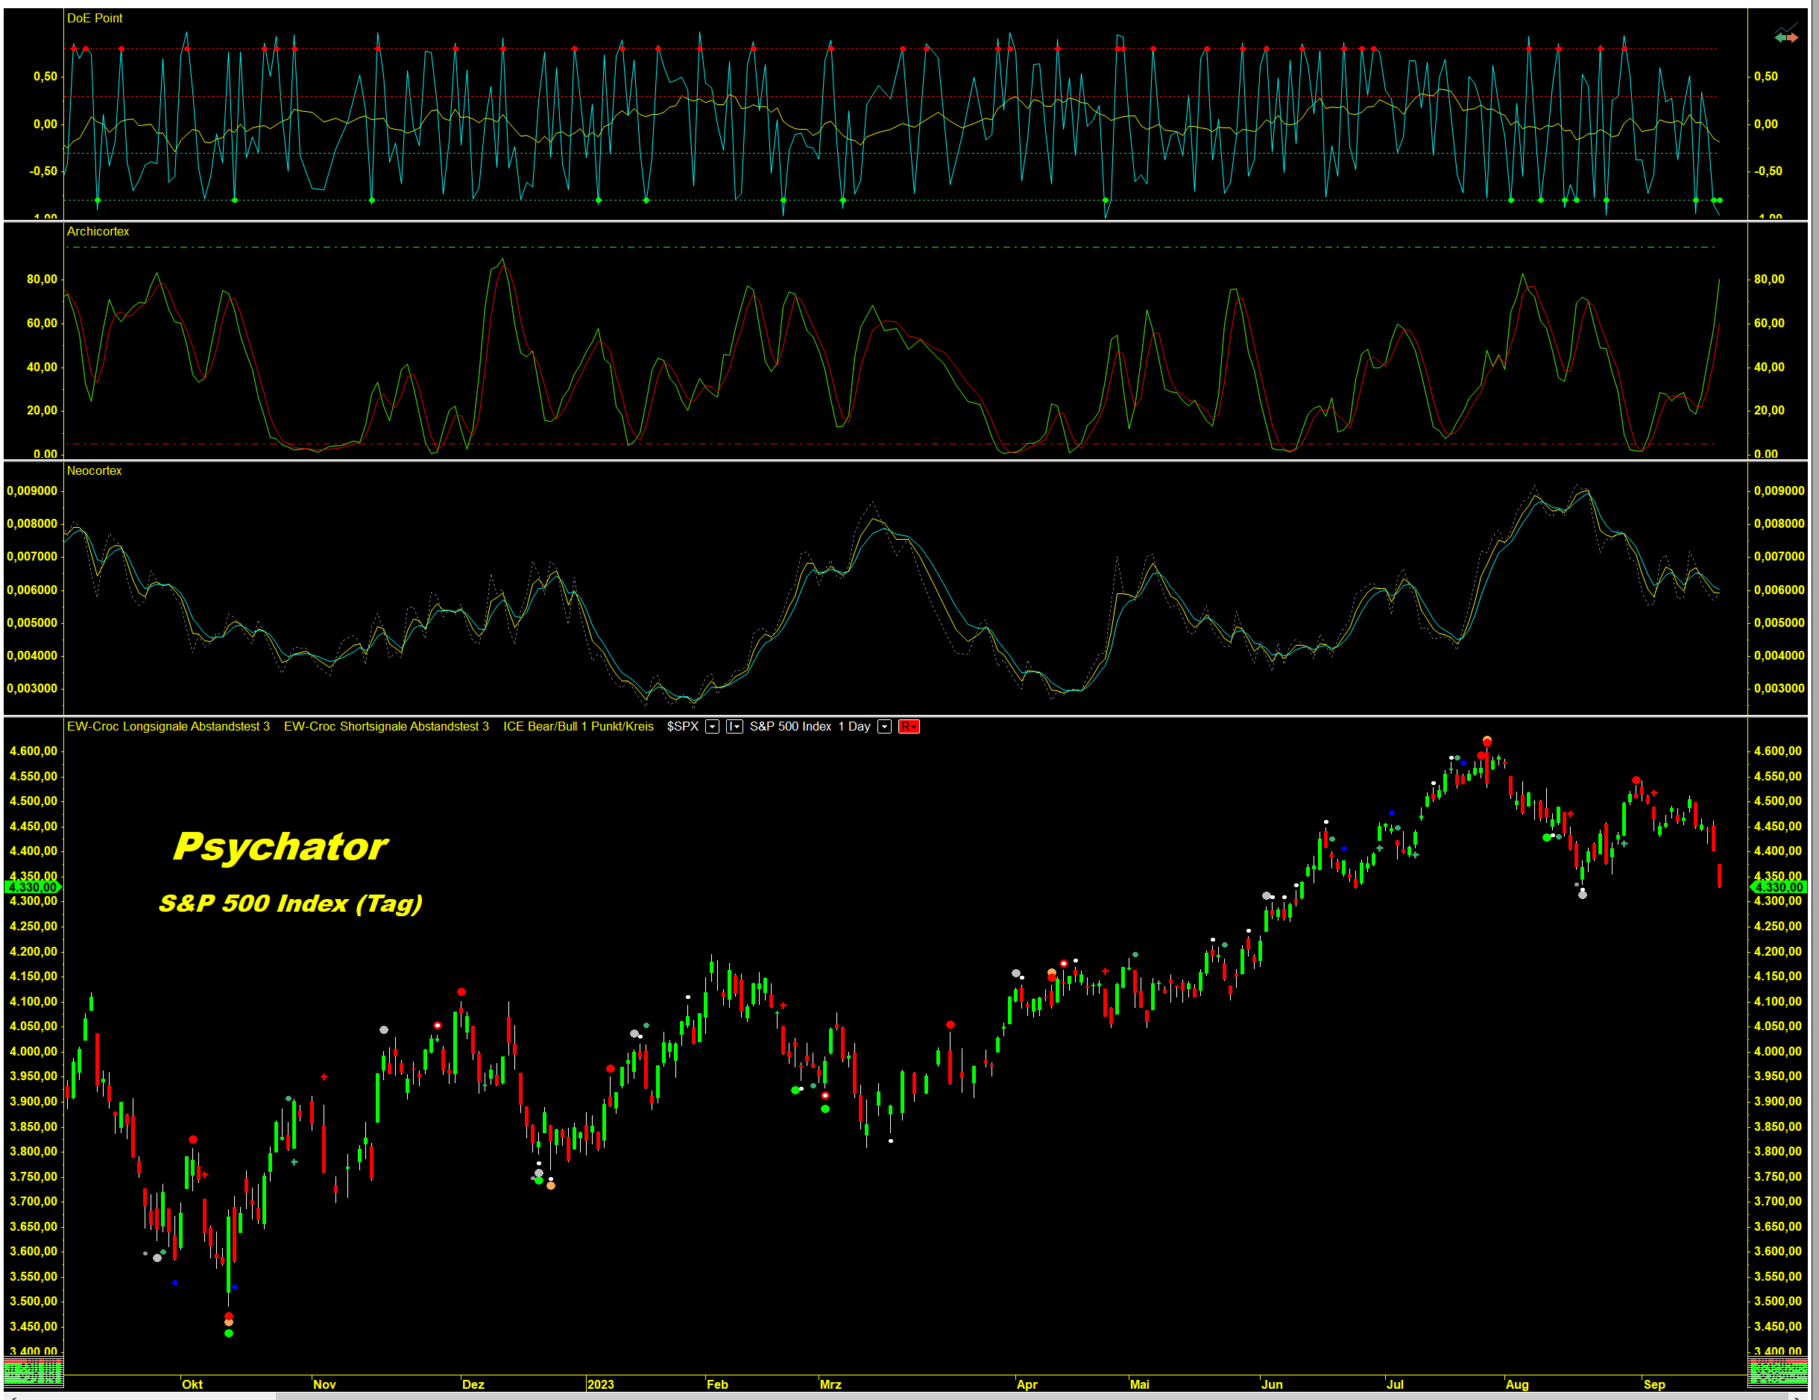The image size is (1819, 1400).
Task: Click the green 4.330,00 price tag on right
Action: tap(1778, 887)
